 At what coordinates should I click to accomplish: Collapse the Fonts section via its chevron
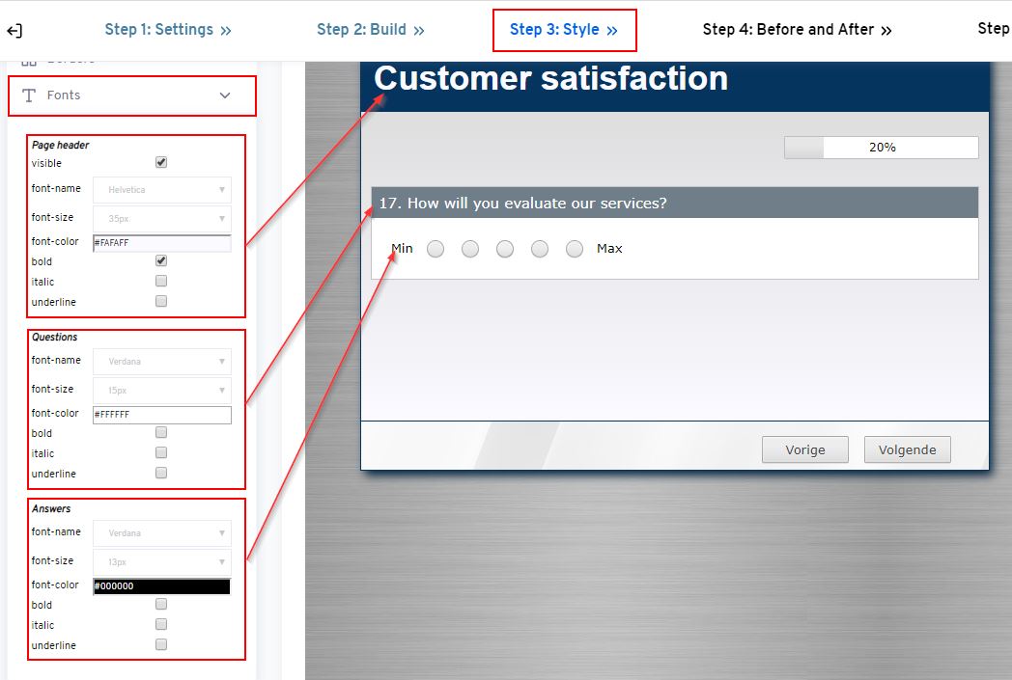pyautogui.click(x=225, y=95)
